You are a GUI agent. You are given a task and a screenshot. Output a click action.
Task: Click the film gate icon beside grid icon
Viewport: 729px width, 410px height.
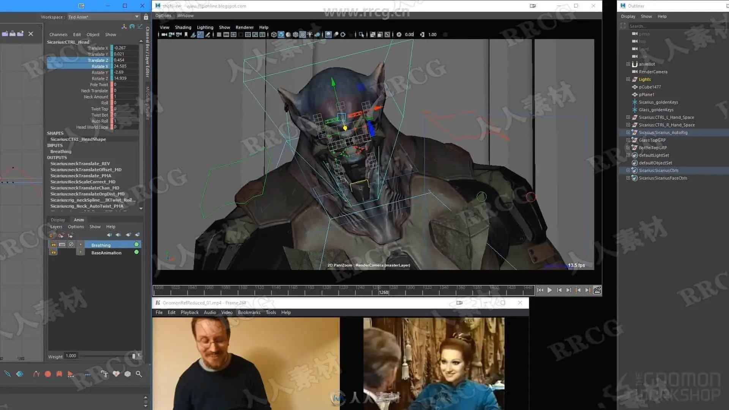[x=226, y=35]
